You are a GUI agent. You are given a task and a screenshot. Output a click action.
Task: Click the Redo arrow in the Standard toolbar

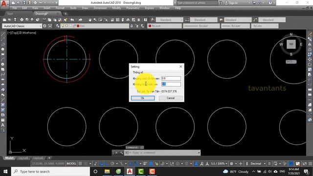[80, 20]
